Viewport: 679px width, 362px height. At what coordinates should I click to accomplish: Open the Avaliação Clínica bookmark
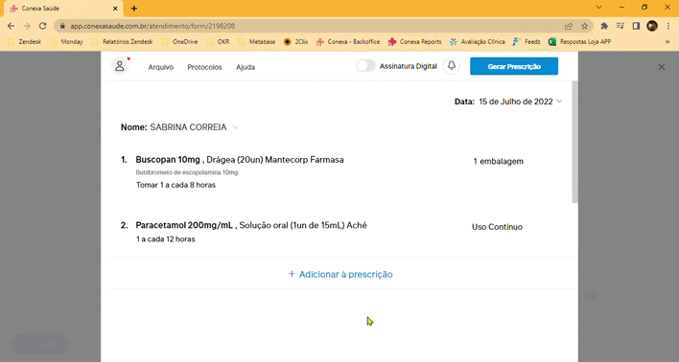[478, 42]
